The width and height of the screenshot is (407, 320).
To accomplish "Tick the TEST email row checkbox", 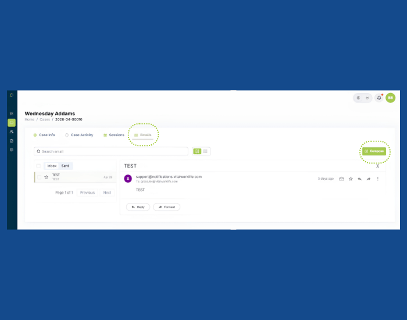I will 39,177.
